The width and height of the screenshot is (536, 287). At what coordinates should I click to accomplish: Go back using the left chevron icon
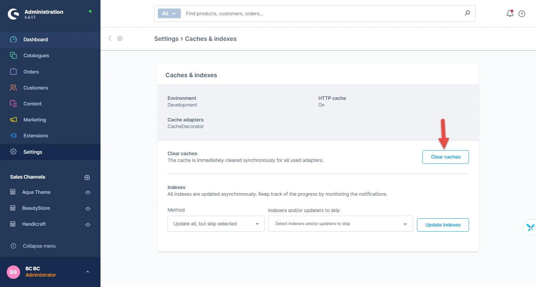tap(110, 39)
